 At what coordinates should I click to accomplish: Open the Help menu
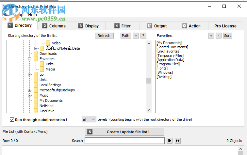[x=32, y=15]
